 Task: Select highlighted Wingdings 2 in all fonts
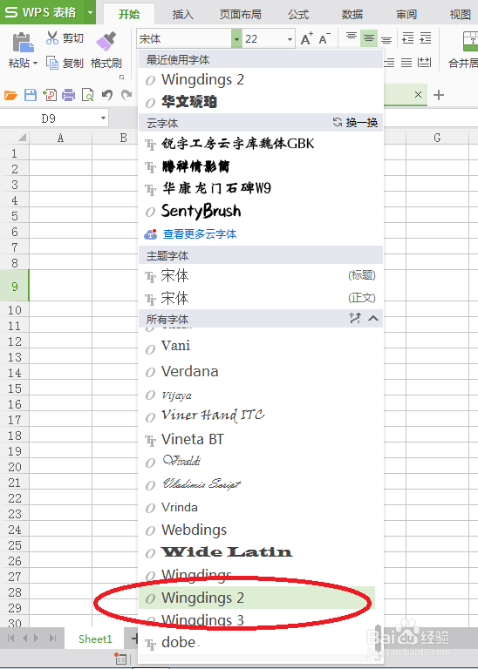(257, 598)
